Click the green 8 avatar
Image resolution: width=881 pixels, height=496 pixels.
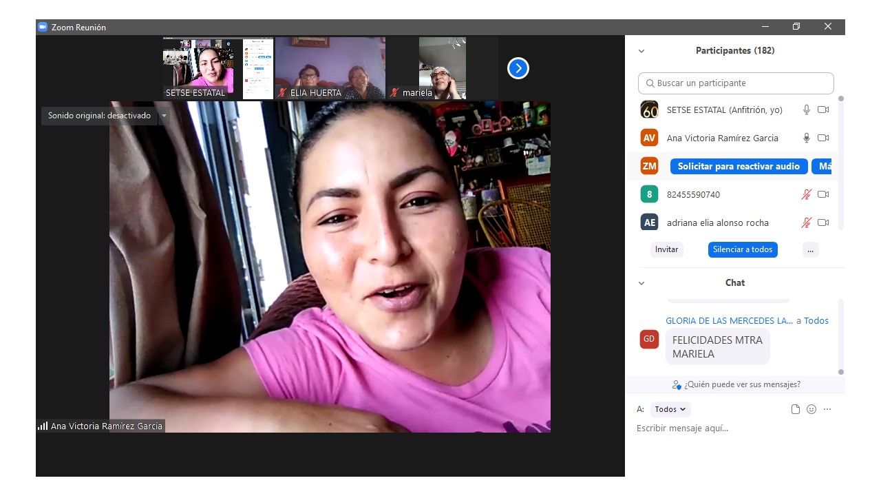(x=649, y=194)
